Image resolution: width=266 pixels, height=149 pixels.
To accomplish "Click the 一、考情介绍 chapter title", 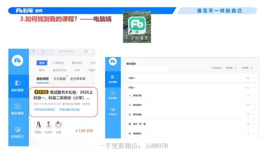I will point(135,95).
